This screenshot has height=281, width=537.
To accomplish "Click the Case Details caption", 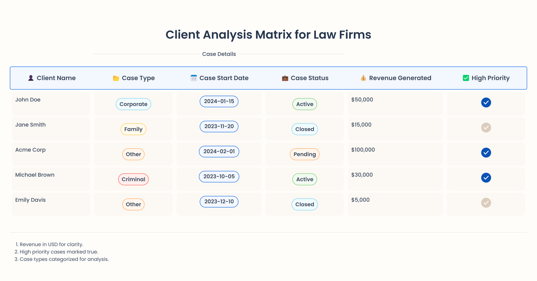I will click(219, 54).
